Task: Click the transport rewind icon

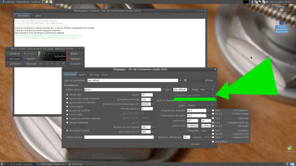Action: (47, 64)
